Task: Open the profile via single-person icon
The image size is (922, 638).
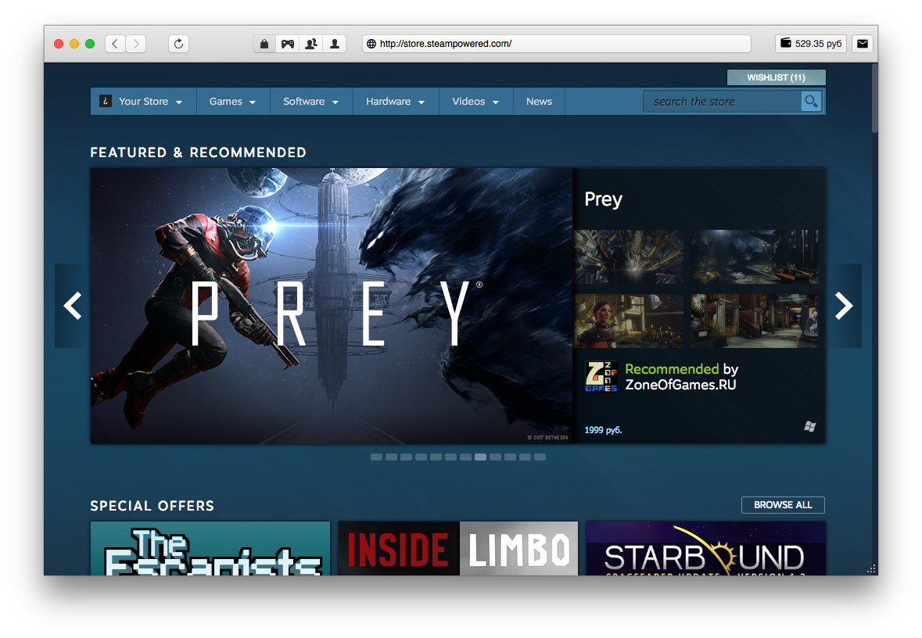Action: click(335, 44)
